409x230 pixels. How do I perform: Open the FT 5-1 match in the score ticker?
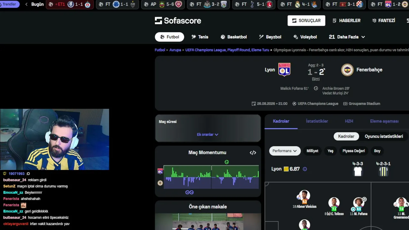(x=253, y=4)
